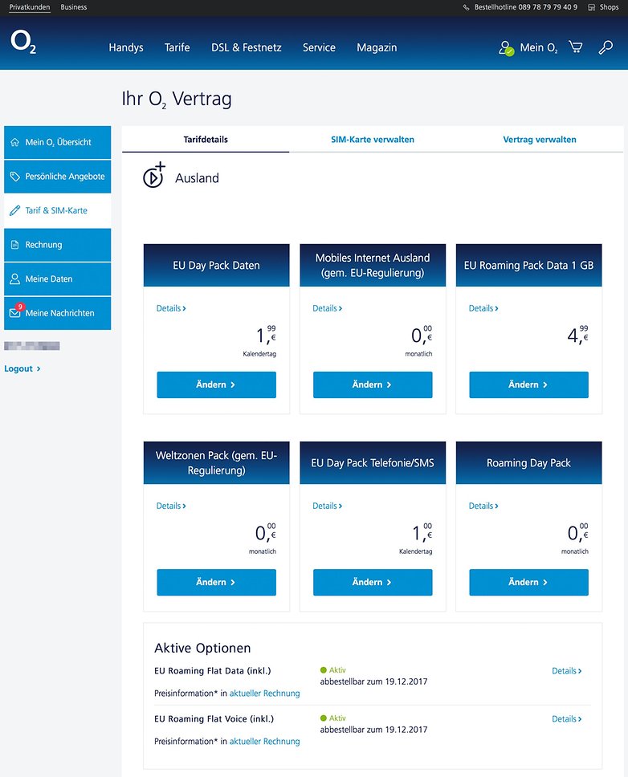
Task: Click the Aktive Optionen heading
Action: coord(202,648)
